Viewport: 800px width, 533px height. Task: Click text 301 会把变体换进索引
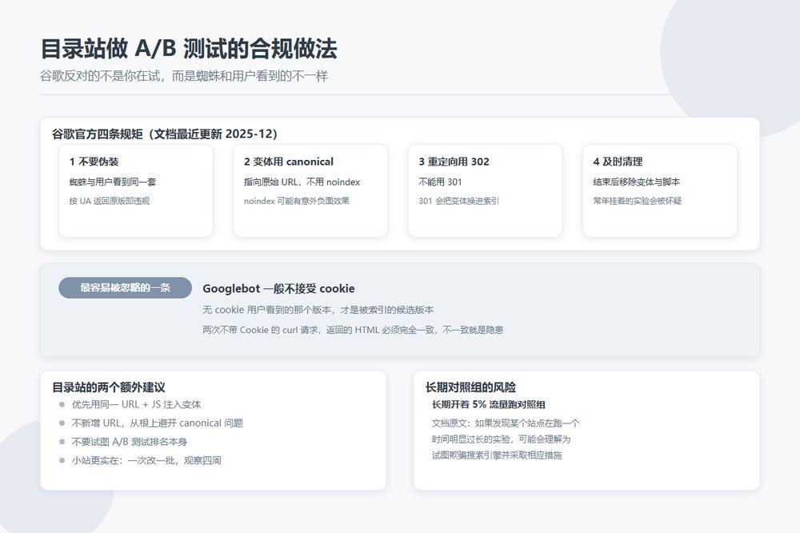click(x=458, y=201)
